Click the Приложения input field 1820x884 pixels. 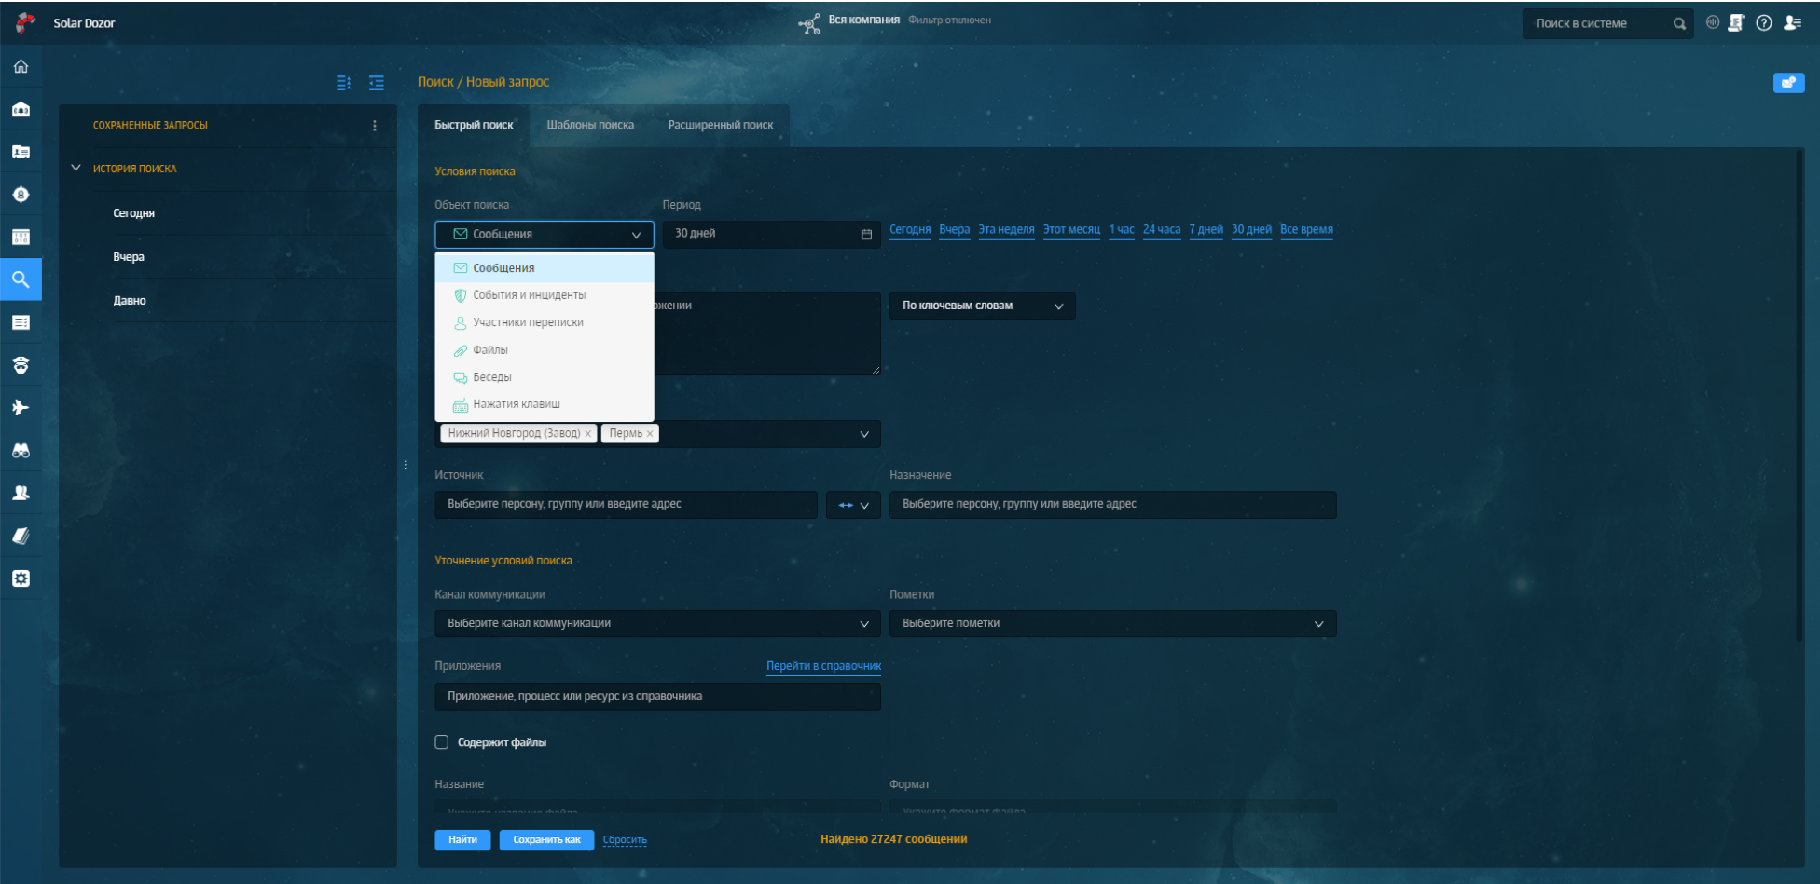point(657,697)
